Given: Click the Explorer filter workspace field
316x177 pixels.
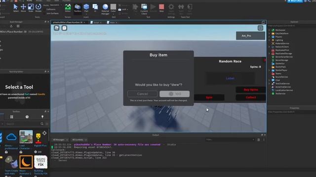Looking at the screenshot, I should pos(291,26).
